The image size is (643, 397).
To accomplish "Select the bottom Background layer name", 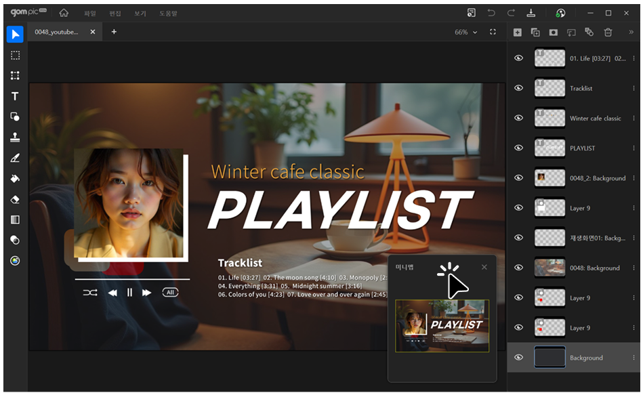I will coord(586,358).
